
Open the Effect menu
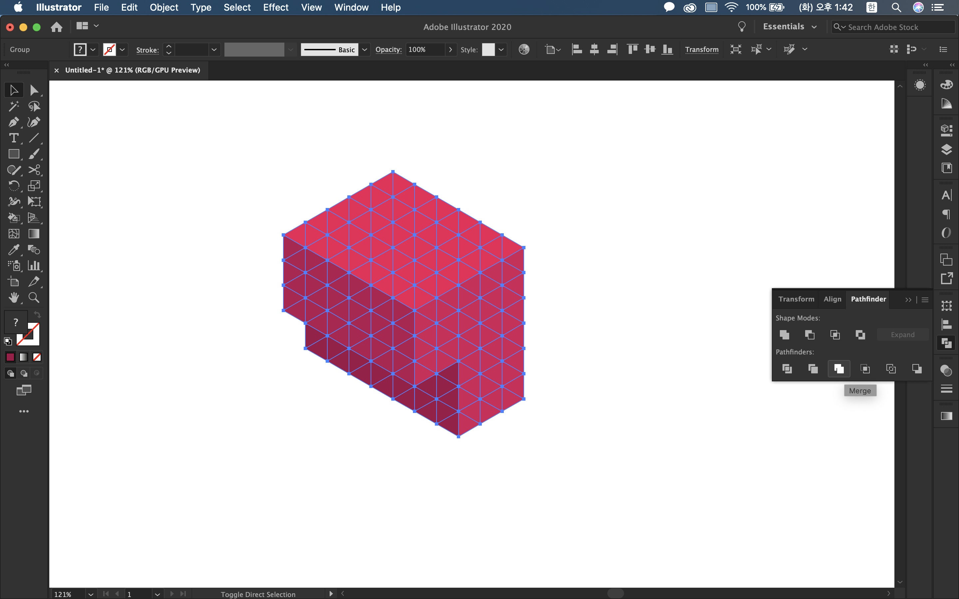click(275, 7)
